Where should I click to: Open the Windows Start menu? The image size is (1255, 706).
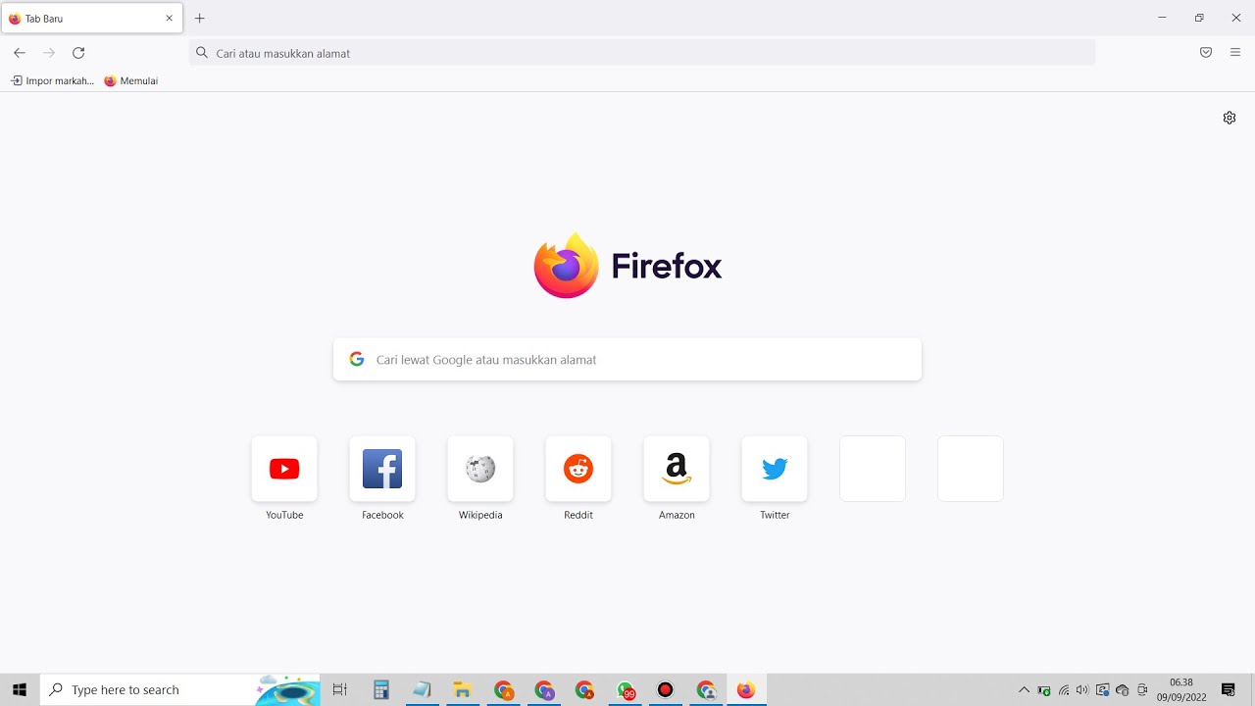pyautogui.click(x=20, y=690)
